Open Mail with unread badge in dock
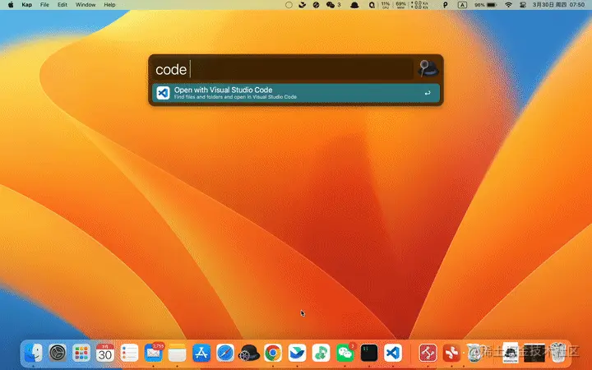The width and height of the screenshot is (592, 370). pos(153,353)
